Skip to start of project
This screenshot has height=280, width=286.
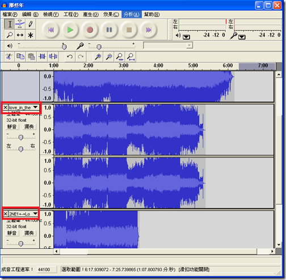point(51,29)
